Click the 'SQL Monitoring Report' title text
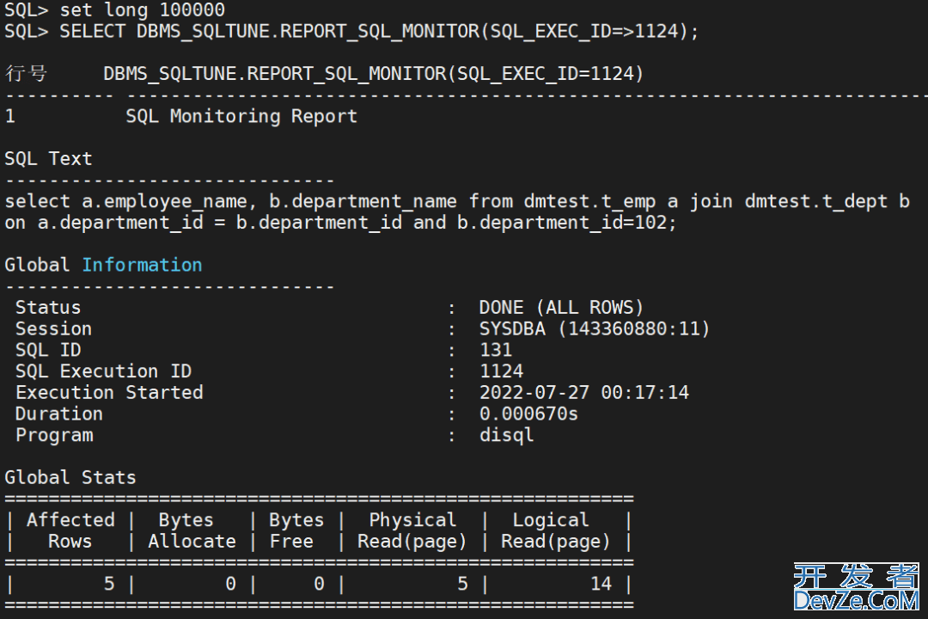 coord(241,116)
